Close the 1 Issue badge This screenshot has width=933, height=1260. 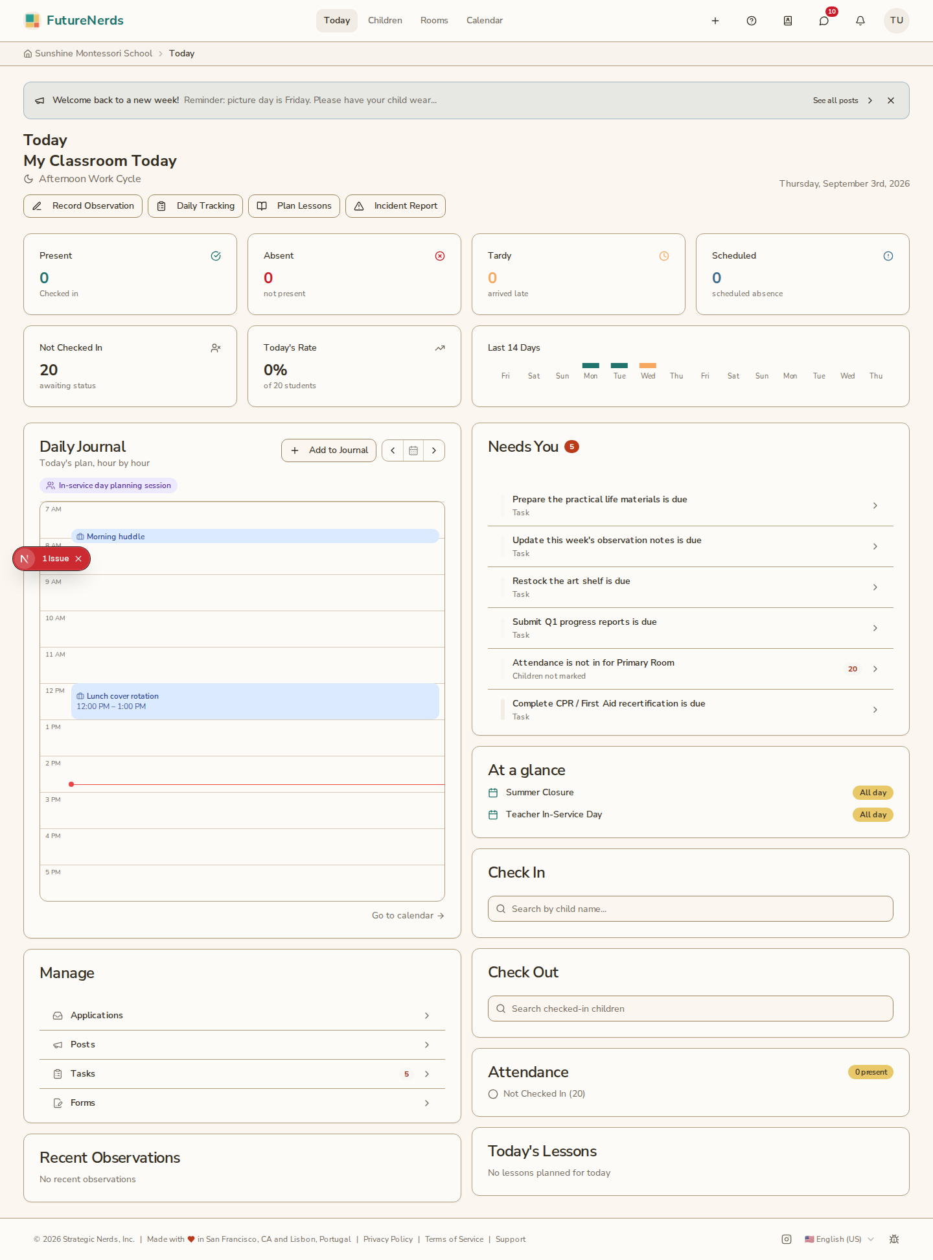tap(78, 559)
